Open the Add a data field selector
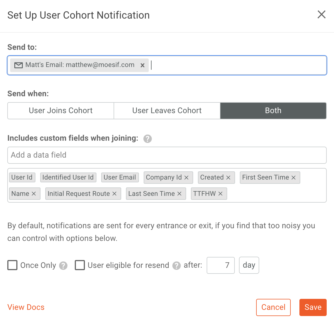 167,155
